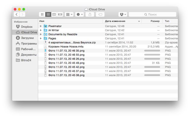Click date 11 сентября 2014, 20:20

(121, 47)
